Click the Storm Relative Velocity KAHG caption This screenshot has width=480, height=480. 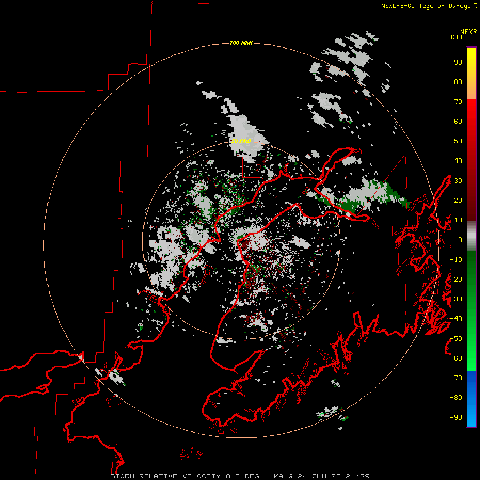tap(240, 476)
